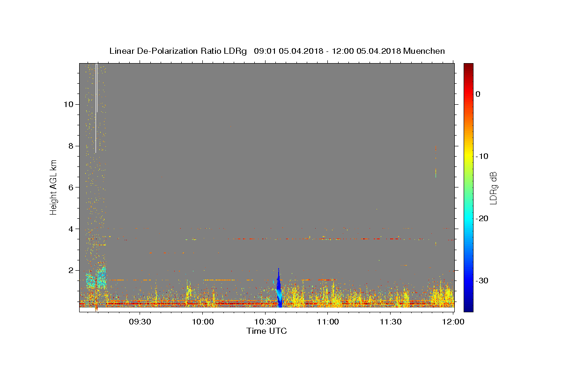562x374 pixels.
Task: Click the 09:30 time tick label
Action: [140, 322]
